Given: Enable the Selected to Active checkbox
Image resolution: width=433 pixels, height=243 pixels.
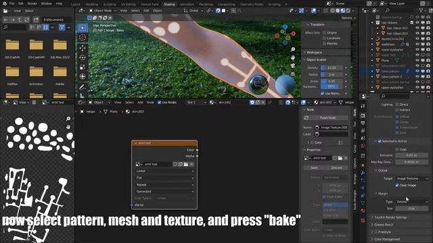Looking at the screenshot, I should tap(380, 141).
